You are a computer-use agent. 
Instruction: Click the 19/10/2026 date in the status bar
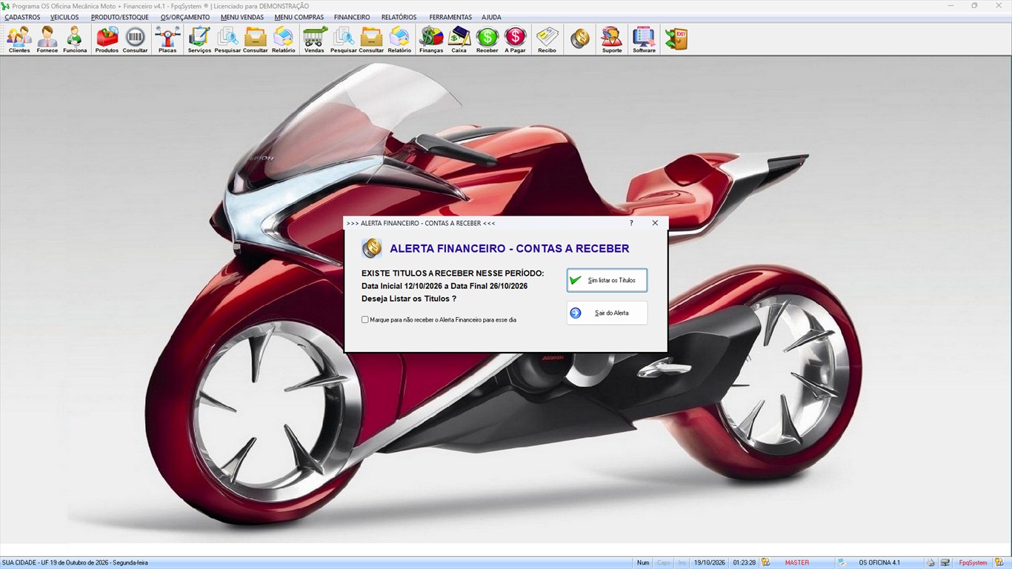click(710, 563)
